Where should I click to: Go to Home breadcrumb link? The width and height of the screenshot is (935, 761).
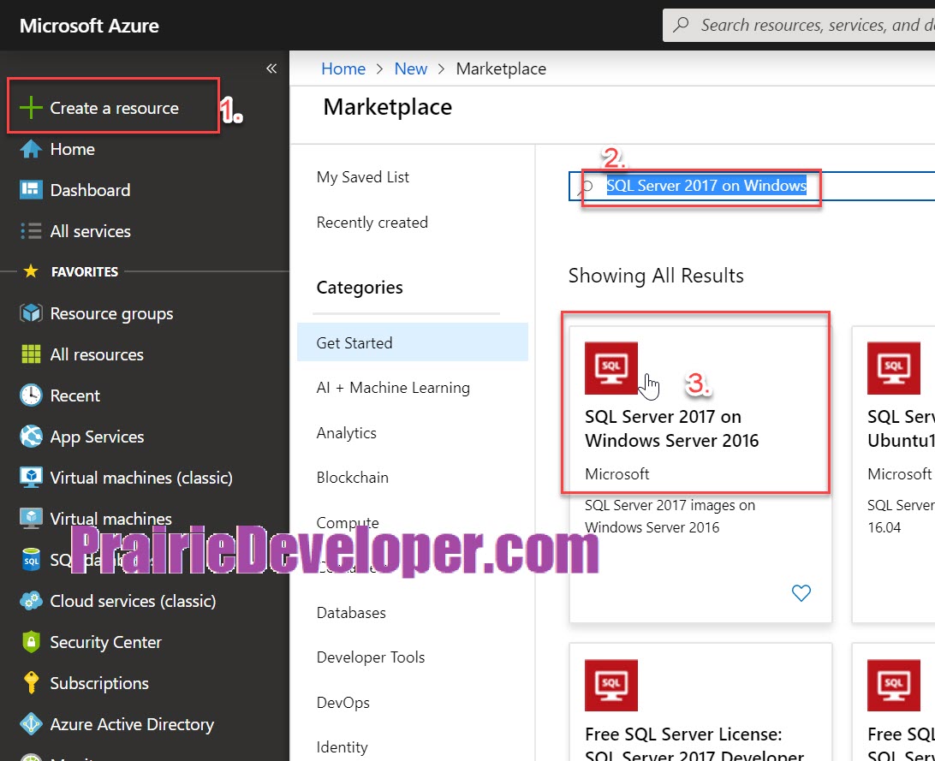coord(343,68)
